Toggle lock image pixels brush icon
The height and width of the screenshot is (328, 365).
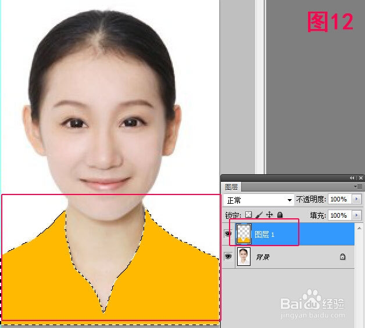click(259, 215)
